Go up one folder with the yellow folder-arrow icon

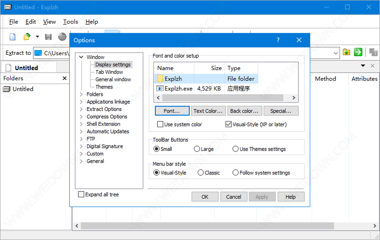346,52
